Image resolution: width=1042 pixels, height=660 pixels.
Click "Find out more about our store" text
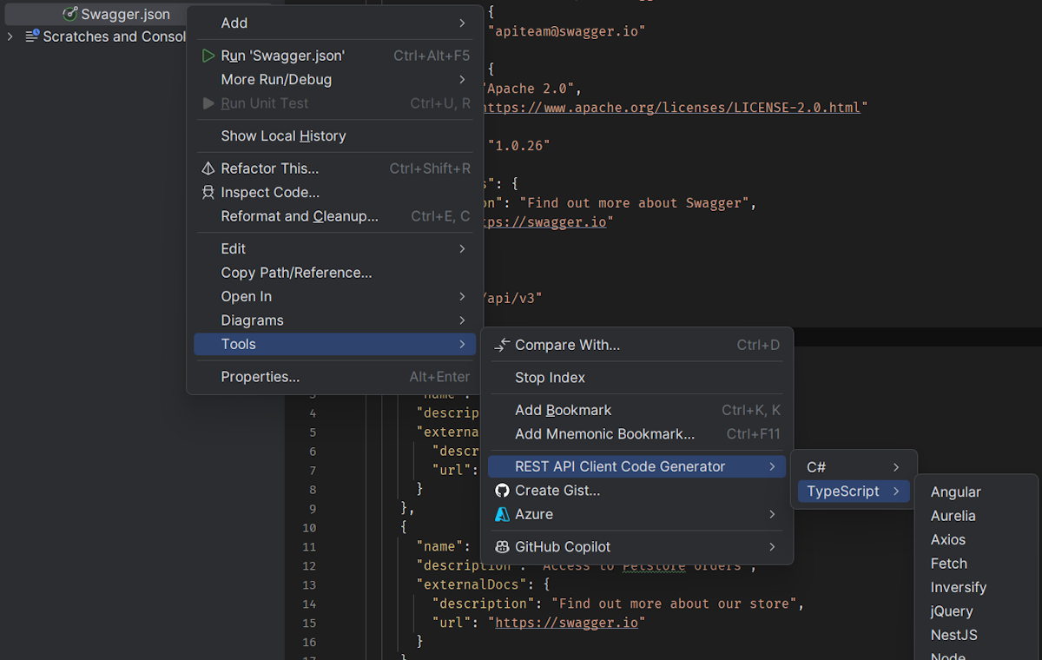click(675, 604)
